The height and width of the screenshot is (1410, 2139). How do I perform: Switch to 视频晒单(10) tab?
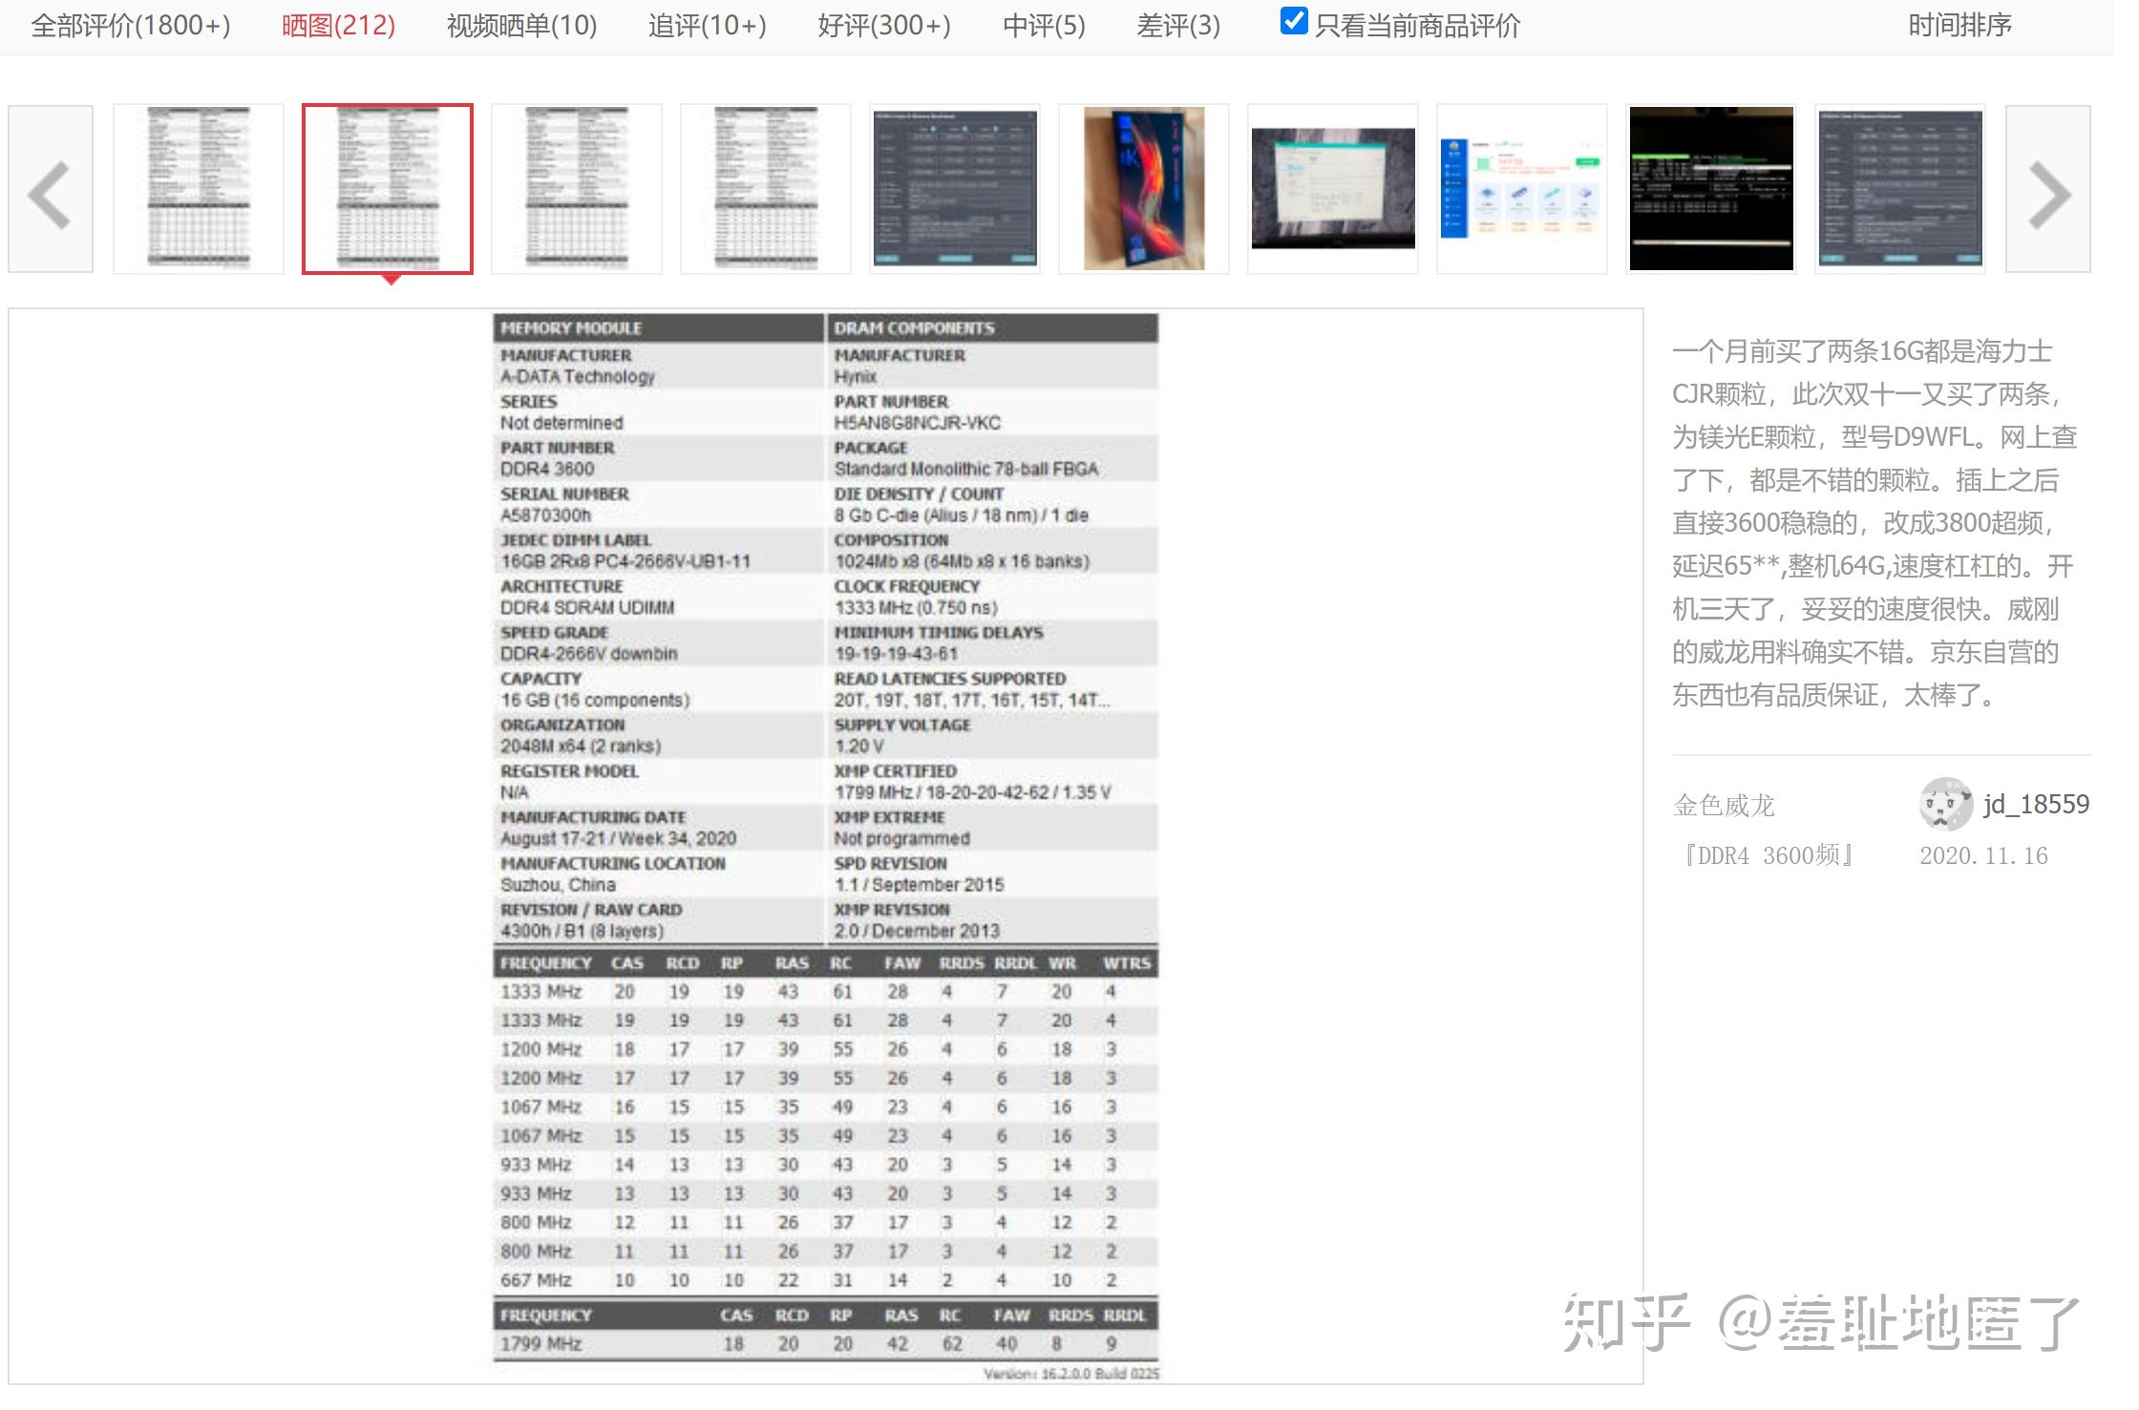521,25
